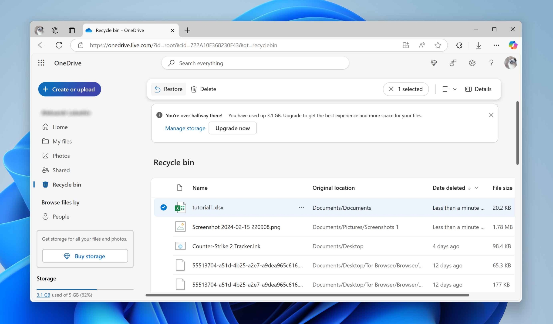
Task: Open the premium diamond icon in the top bar
Action: point(433,63)
